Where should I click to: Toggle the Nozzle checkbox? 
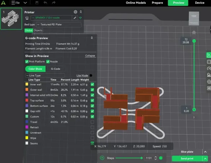tap(48, 61)
